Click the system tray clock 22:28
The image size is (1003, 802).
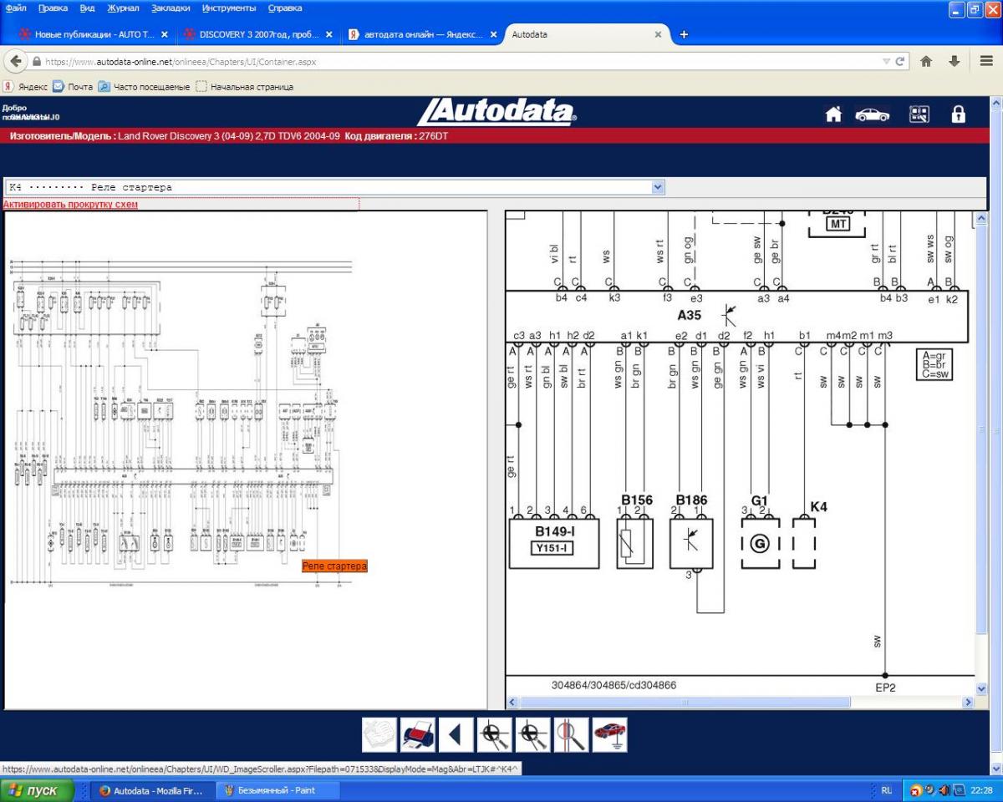982,790
